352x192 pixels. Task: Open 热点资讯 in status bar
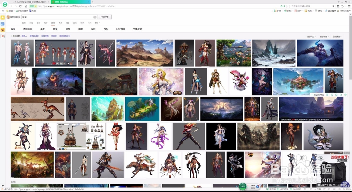[x=296, y=189]
